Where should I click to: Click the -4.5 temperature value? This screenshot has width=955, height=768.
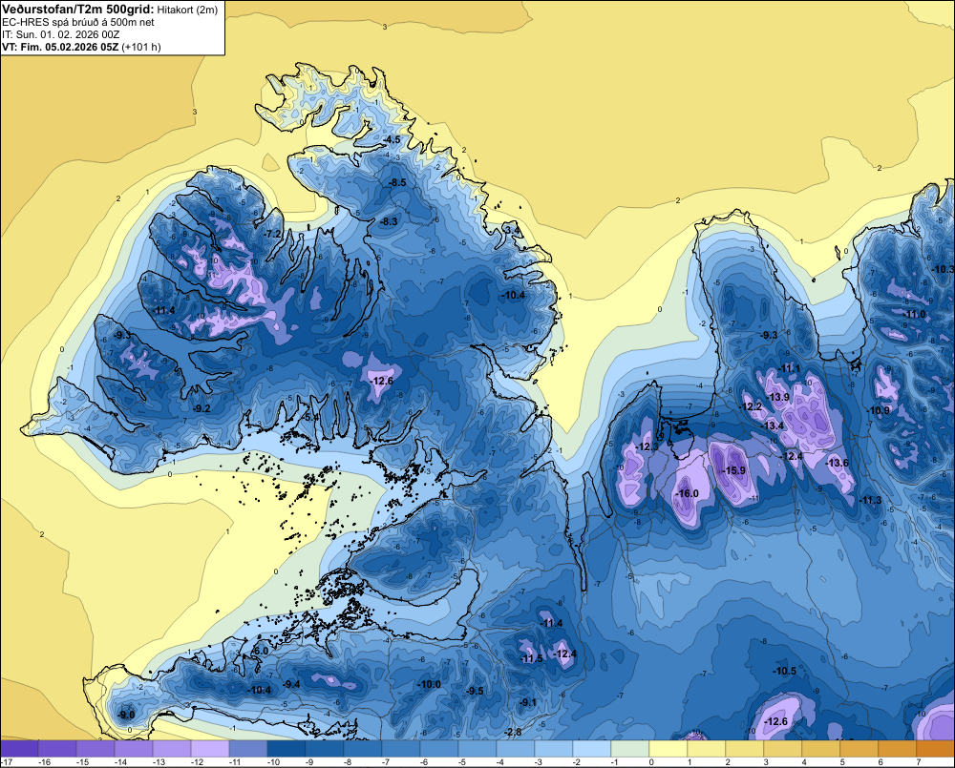click(x=393, y=140)
